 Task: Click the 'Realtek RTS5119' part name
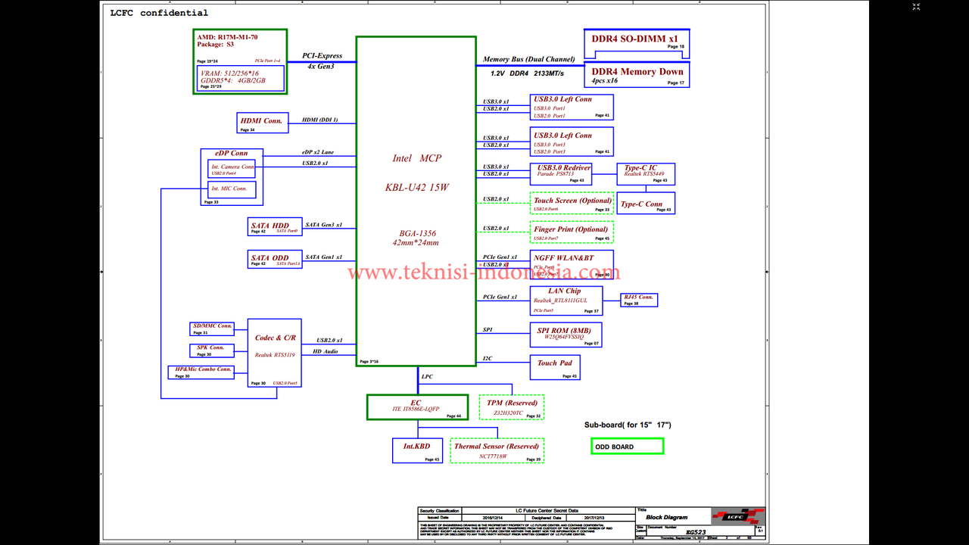click(275, 354)
